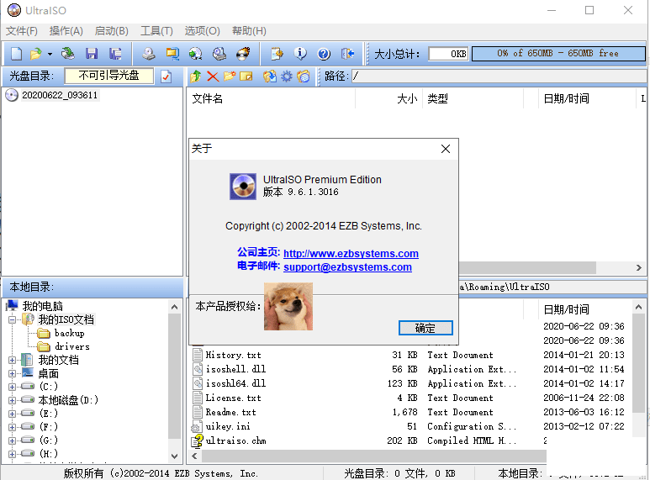Open the http://www.ezbsystems.com link

pyautogui.click(x=351, y=253)
